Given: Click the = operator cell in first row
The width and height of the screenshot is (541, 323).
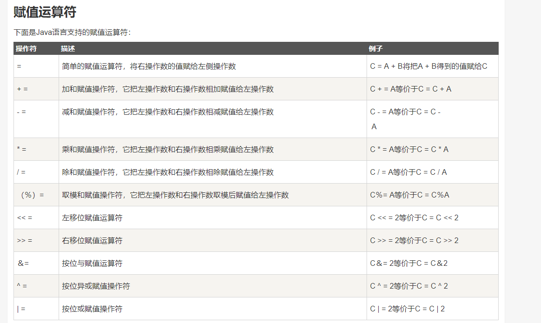Looking at the screenshot, I should click(x=19, y=66).
